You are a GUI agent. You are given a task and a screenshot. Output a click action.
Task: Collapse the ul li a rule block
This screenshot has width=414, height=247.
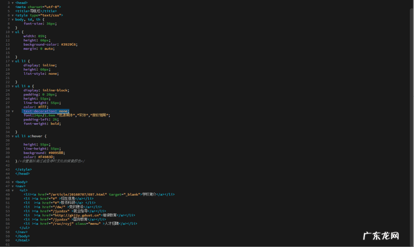pyautogui.click(x=12, y=86)
